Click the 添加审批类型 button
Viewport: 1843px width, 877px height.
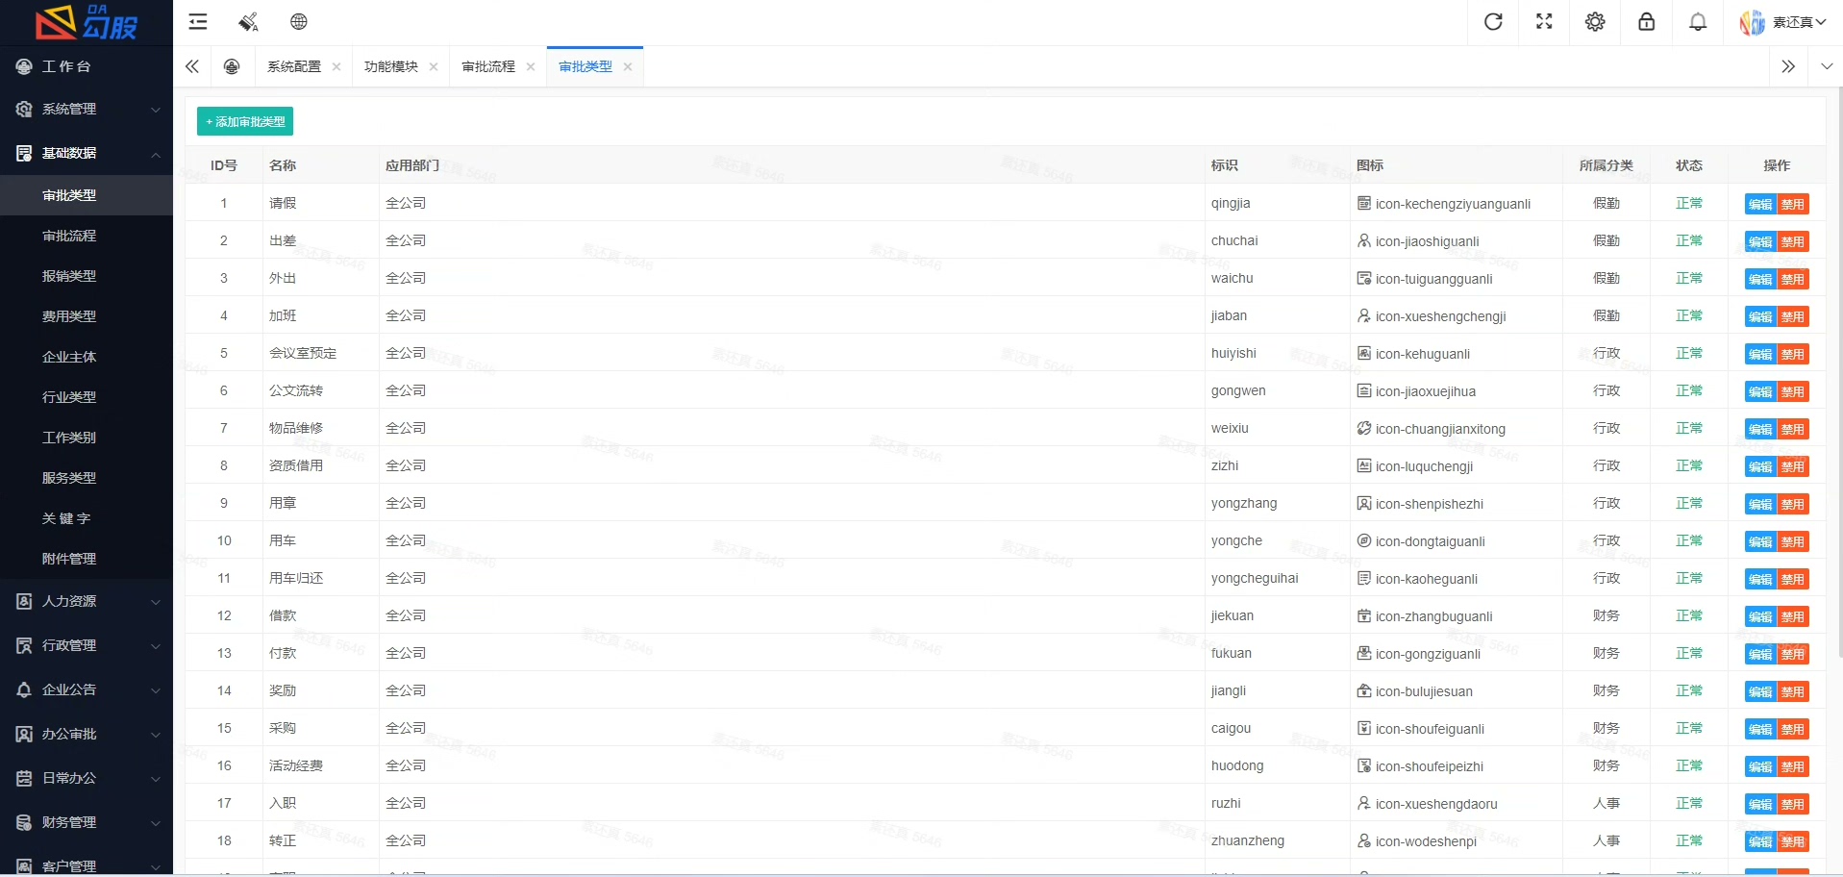[245, 122]
